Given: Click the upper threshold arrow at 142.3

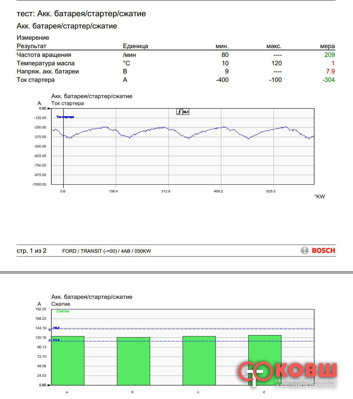Looking at the screenshot, I should (49, 329).
